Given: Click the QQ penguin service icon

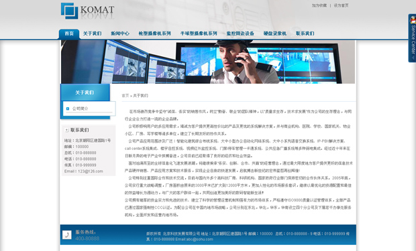Looking at the screenshot, I should (413, 19).
